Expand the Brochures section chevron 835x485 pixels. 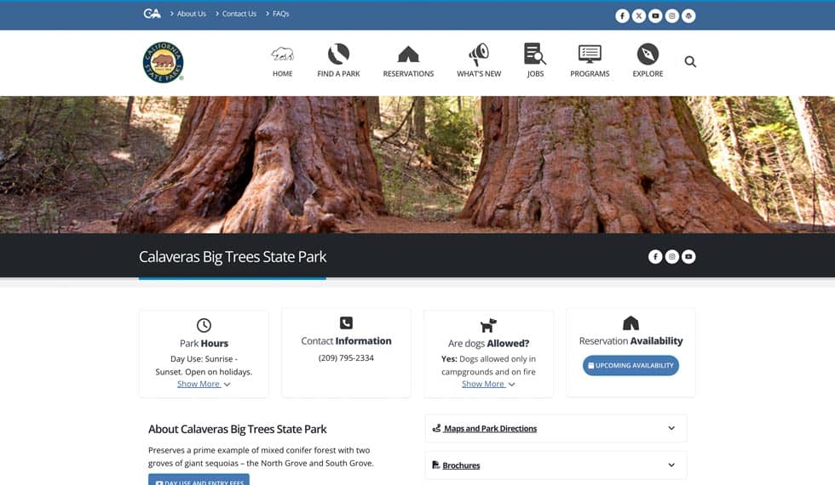click(x=671, y=465)
